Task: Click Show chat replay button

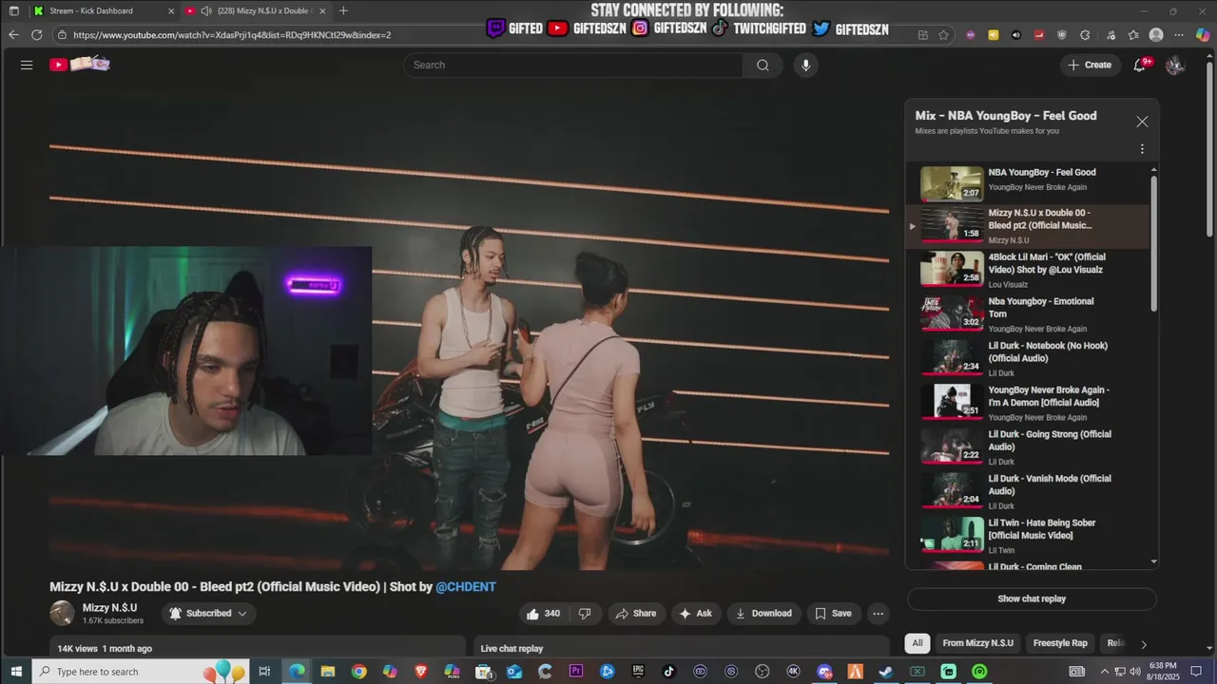Action: [x=1032, y=599]
